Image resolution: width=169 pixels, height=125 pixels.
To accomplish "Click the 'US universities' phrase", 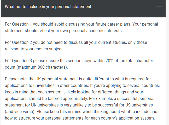I will [x=139, y=105].
